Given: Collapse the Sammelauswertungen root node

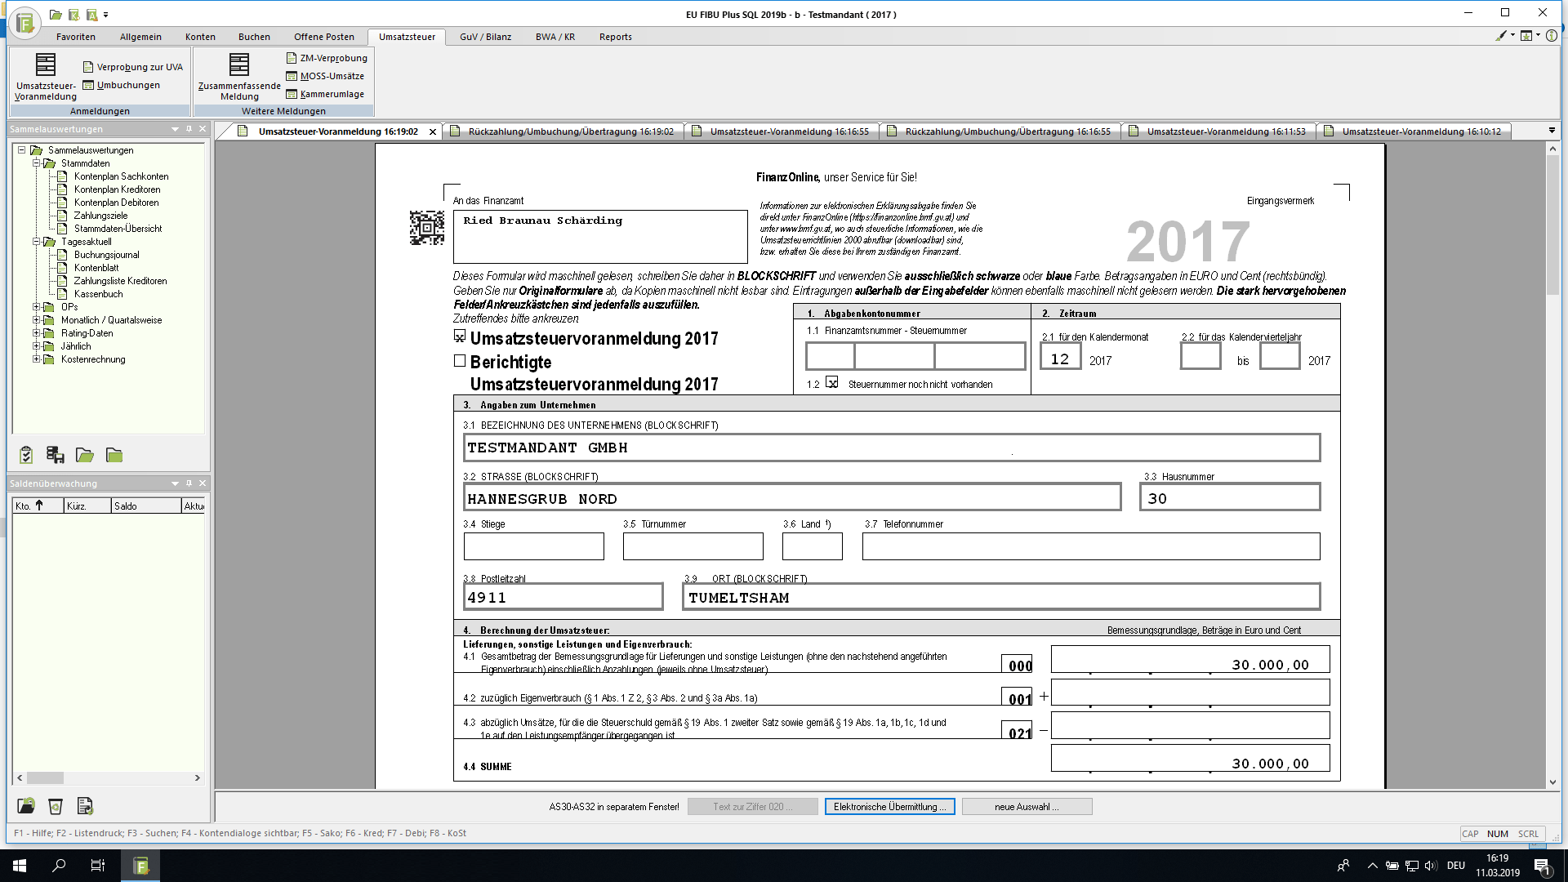Looking at the screenshot, I should click(x=22, y=150).
